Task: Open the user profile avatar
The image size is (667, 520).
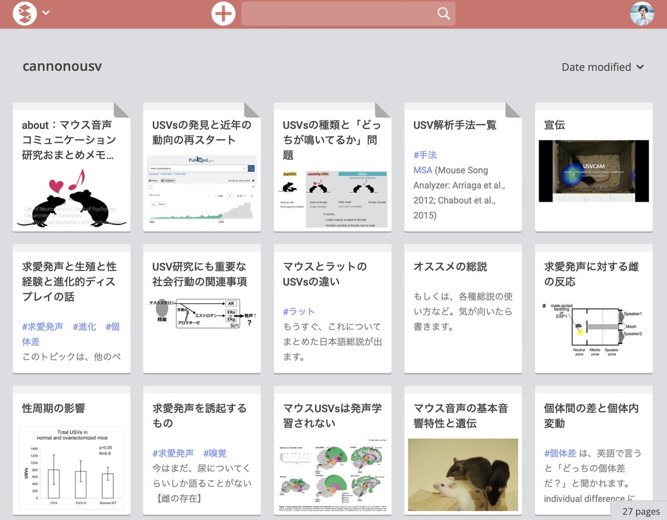Action: click(x=642, y=13)
